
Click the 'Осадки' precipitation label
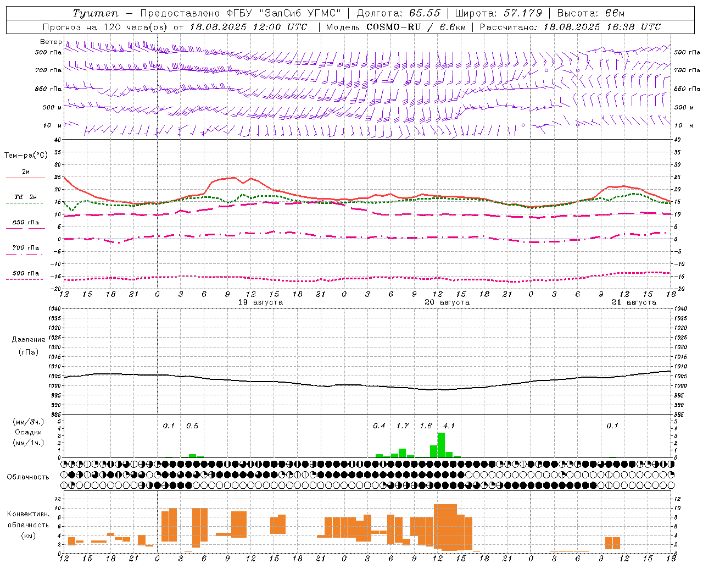click(29, 432)
